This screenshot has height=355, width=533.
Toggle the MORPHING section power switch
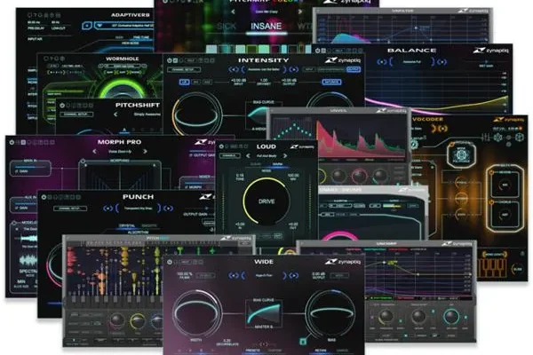coord(83,161)
